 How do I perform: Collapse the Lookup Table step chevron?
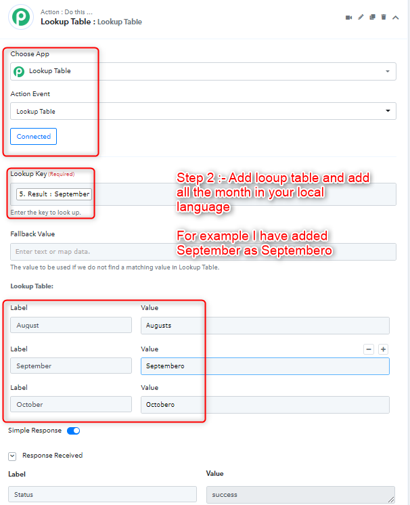click(x=396, y=18)
